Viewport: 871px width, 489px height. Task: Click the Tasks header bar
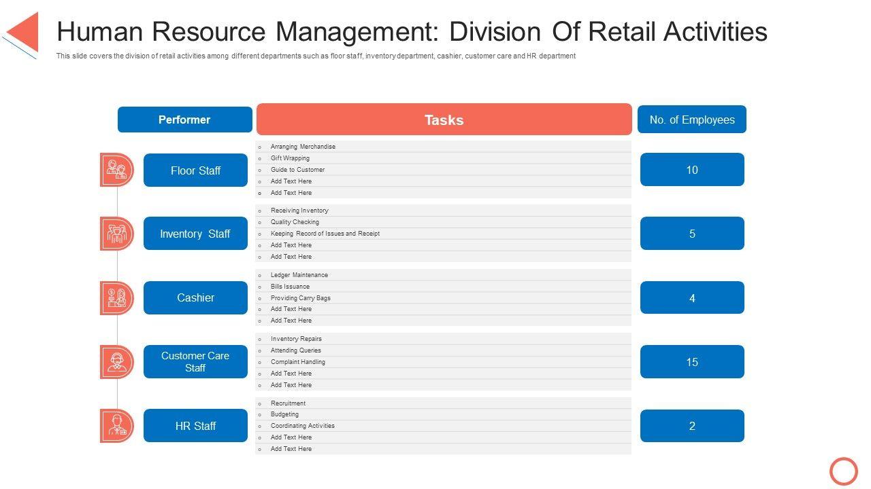click(x=444, y=120)
